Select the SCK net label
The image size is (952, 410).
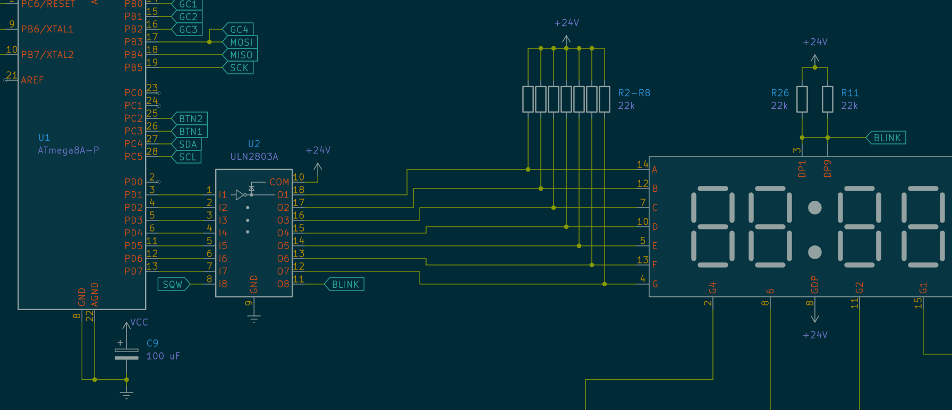(237, 67)
